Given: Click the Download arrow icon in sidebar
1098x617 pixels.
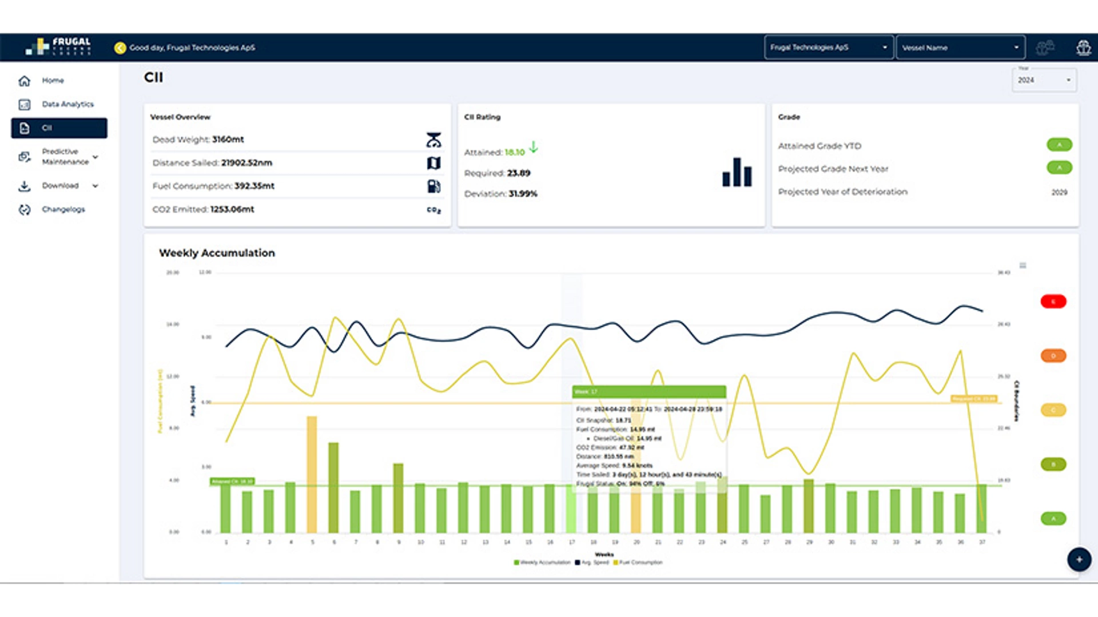Looking at the screenshot, I should click(24, 186).
